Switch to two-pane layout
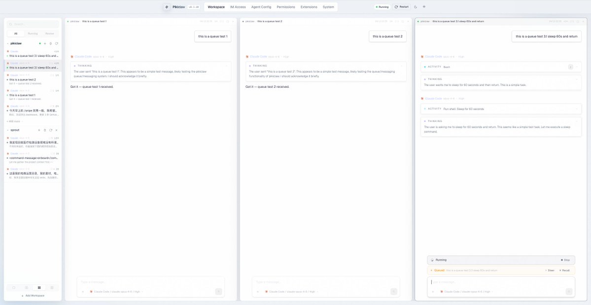This screenshot has width=591, height=305. 27,288
